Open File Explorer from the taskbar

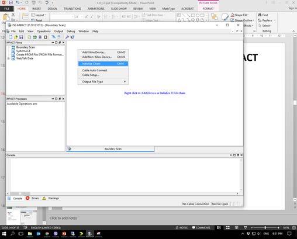coord(30,234)
